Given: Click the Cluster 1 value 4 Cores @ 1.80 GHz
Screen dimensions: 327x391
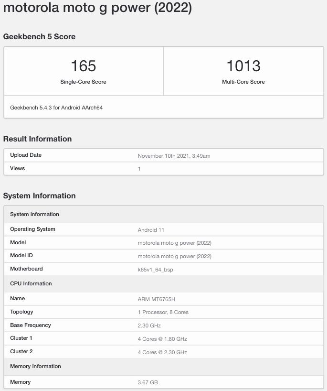Looking at the screenshot, I should tap(162, 339).
